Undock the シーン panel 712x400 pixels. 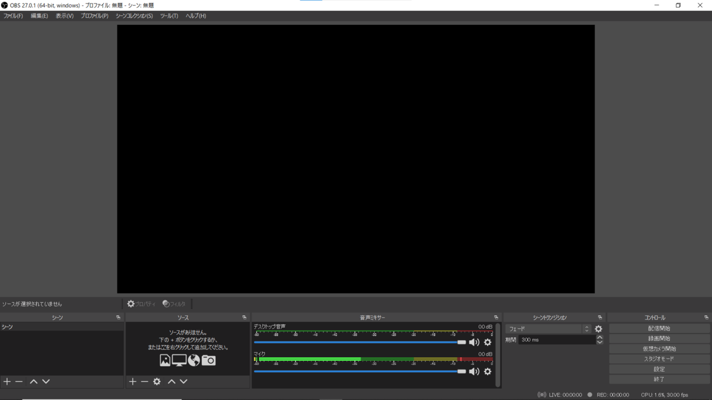pyautogui.click(x=119, y=318)
